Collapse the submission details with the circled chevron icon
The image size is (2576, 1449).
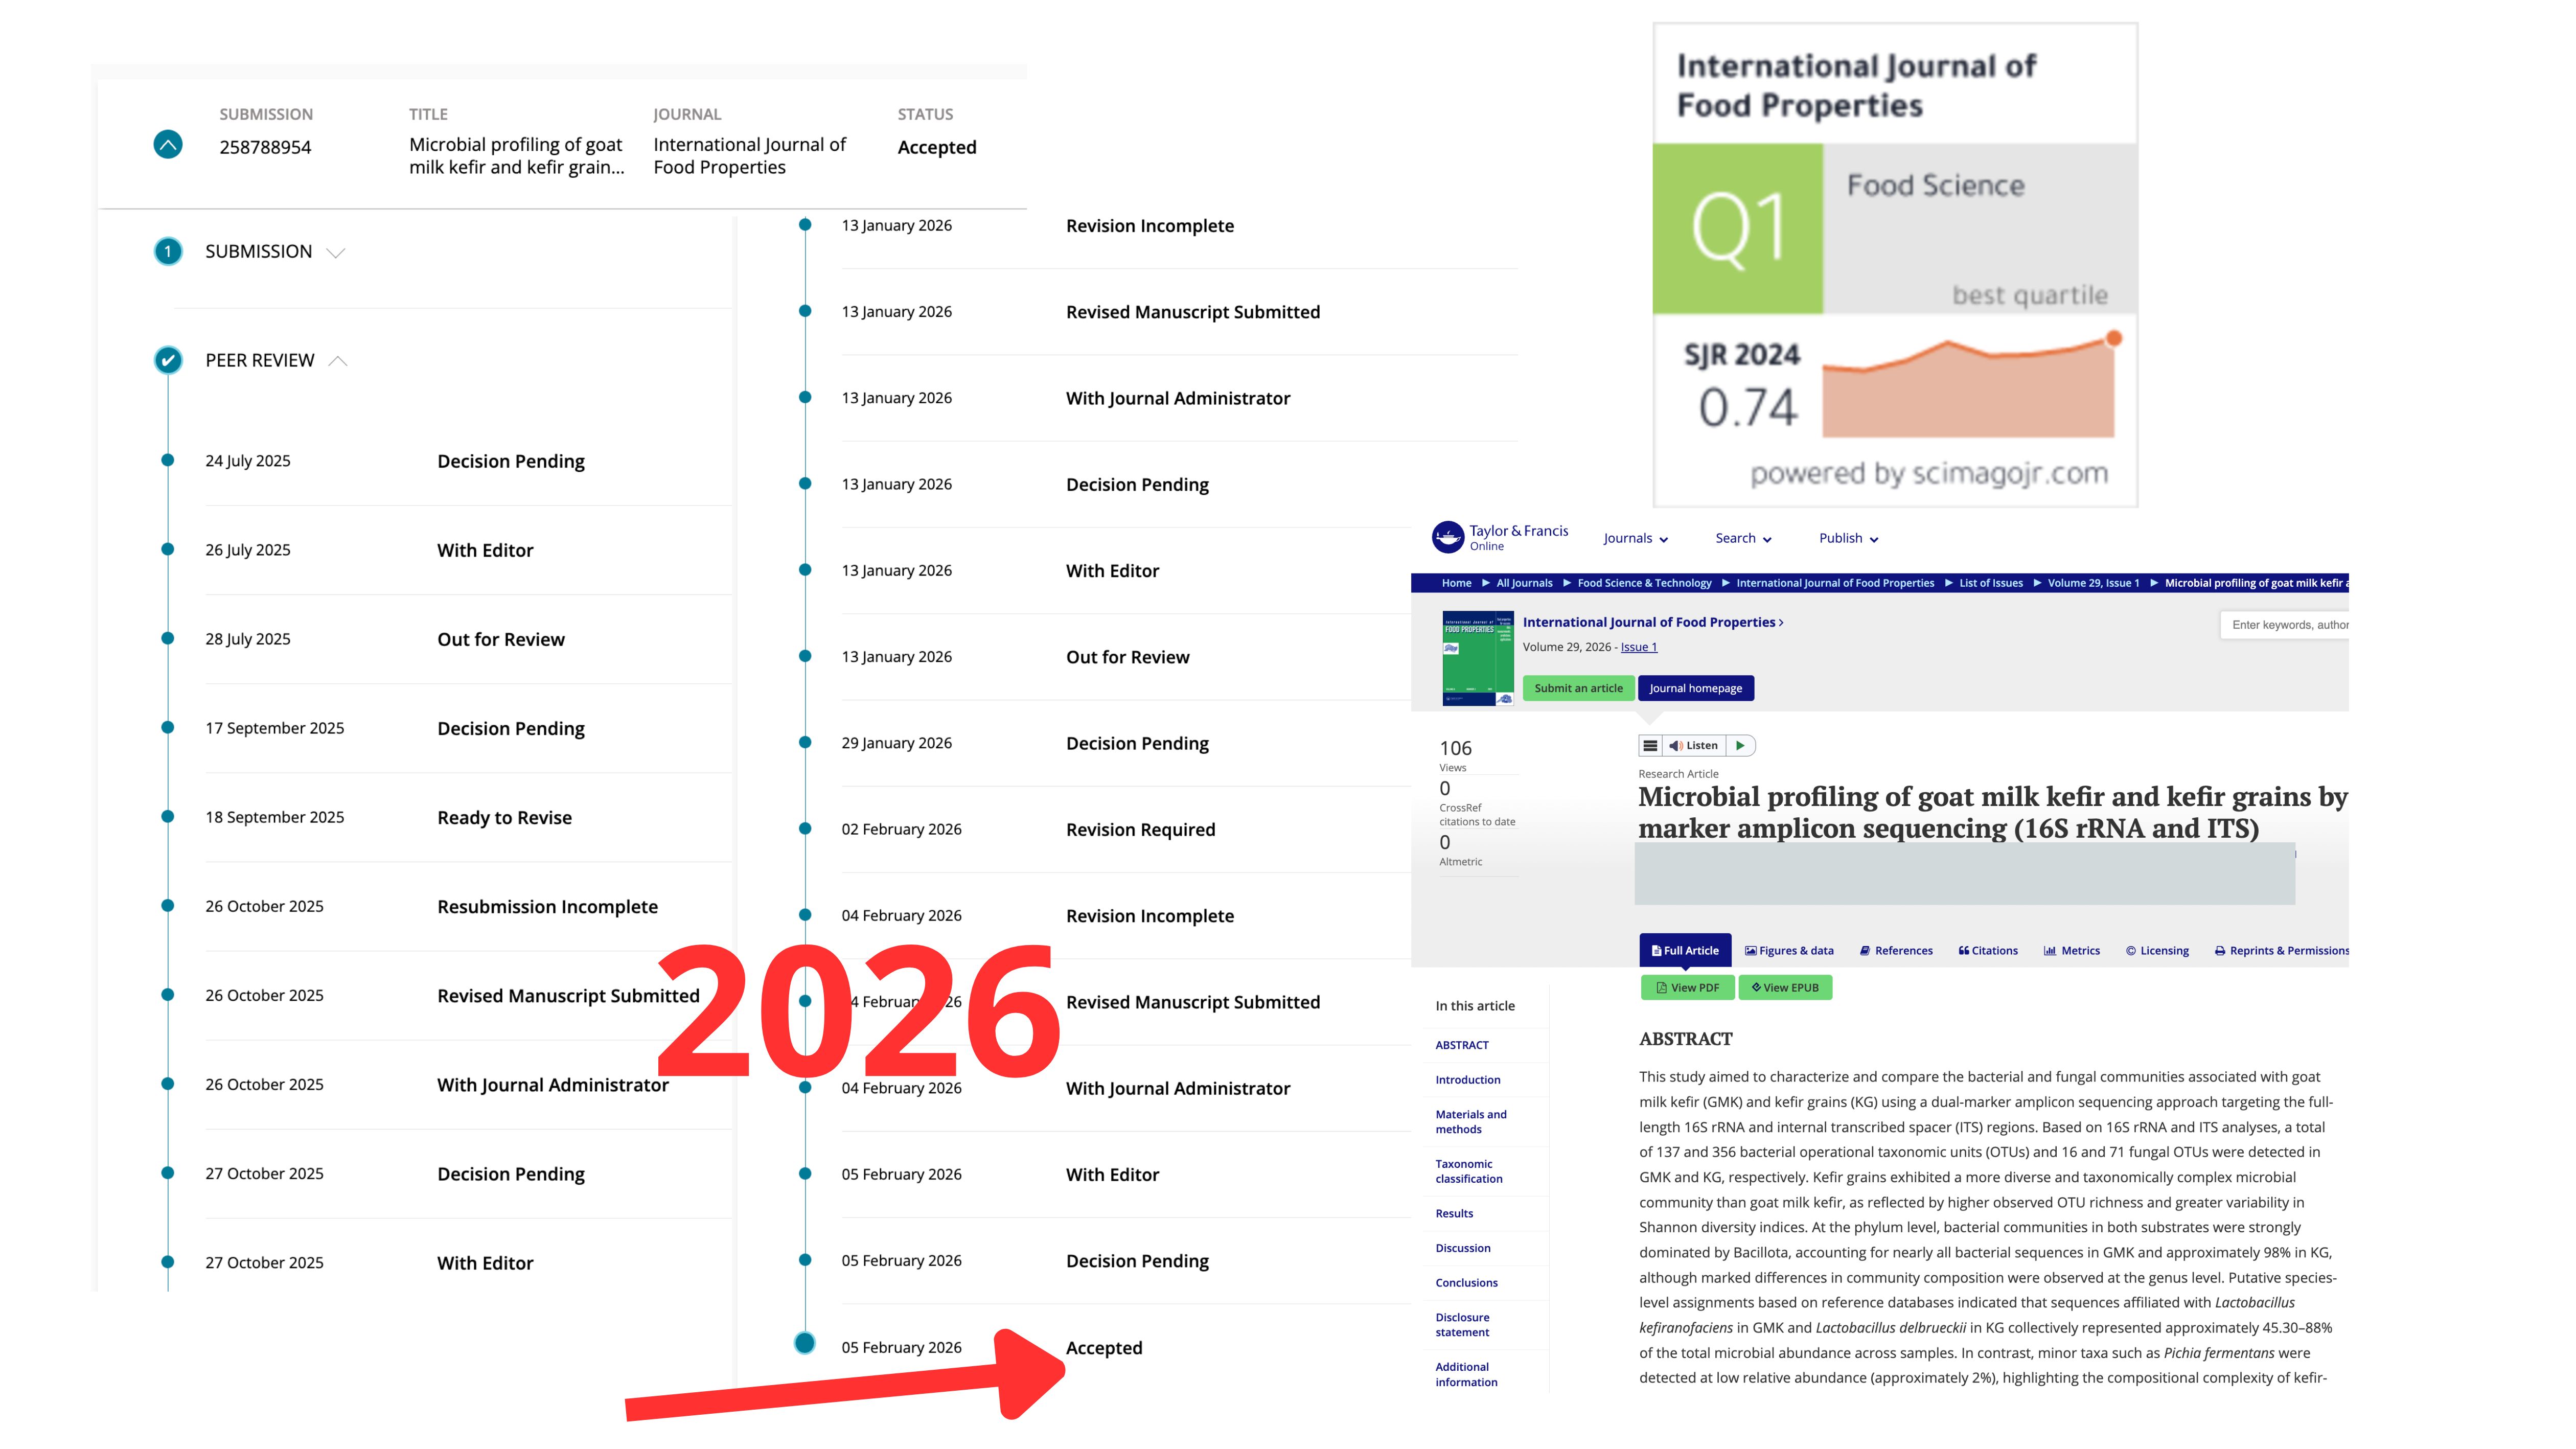pos(168,145)
